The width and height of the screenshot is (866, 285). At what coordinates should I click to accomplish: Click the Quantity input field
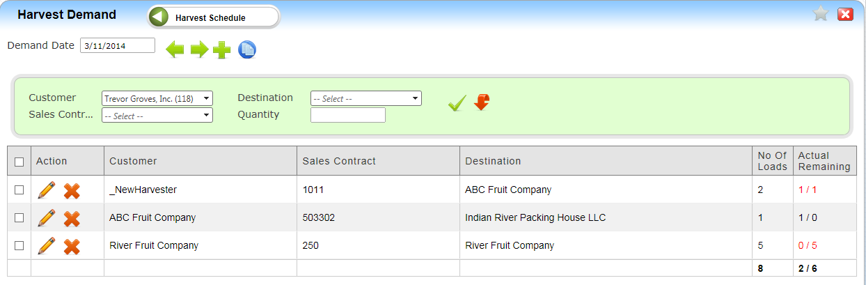tap(348, 115)
